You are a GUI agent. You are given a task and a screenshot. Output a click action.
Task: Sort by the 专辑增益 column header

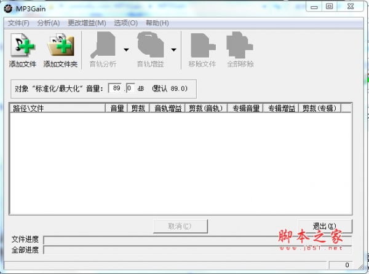281,108
